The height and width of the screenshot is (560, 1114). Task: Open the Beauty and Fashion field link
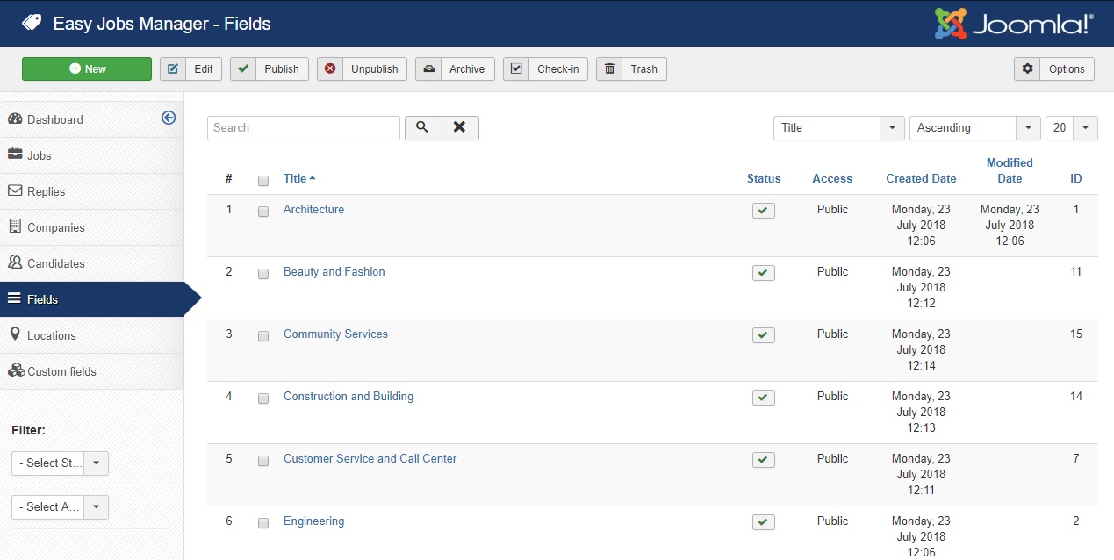pos(334,272)
